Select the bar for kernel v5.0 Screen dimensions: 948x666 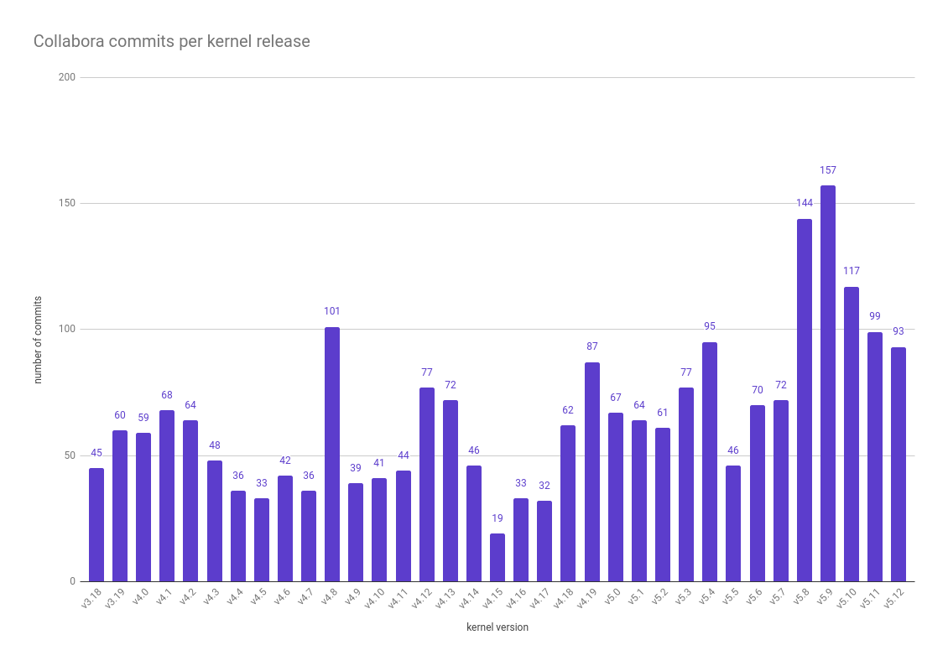coord(616,497)
